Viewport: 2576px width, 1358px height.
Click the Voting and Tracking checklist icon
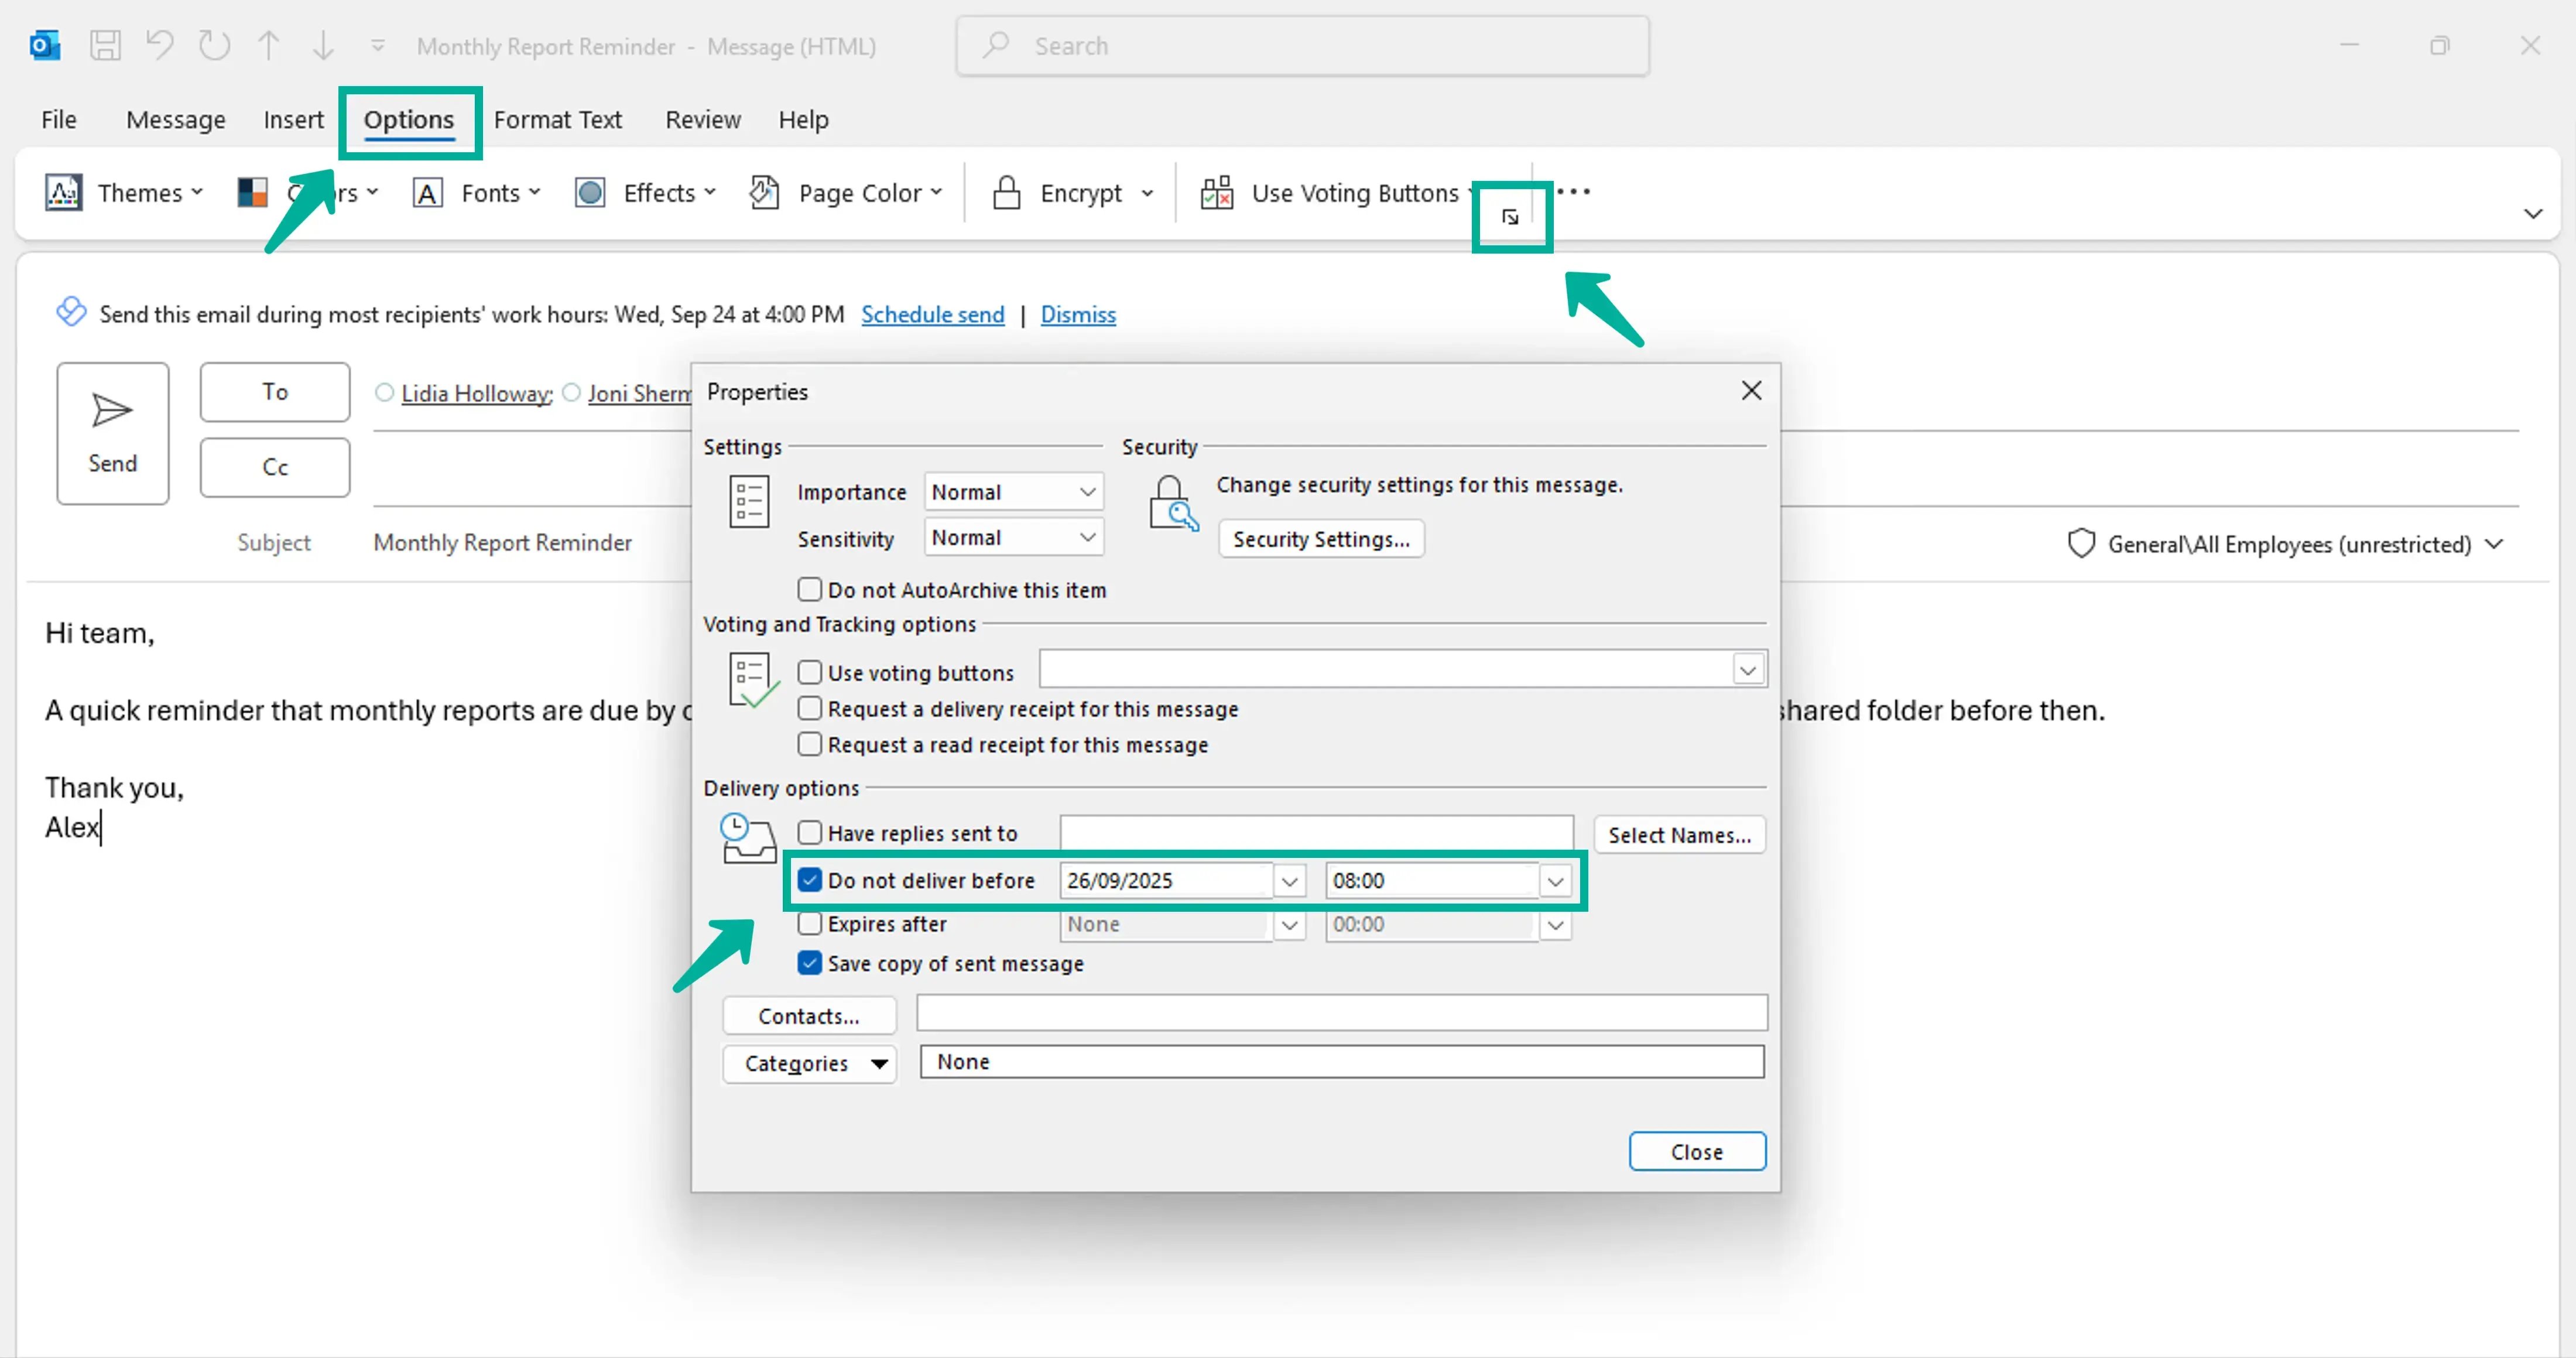(x=753, y=680)
